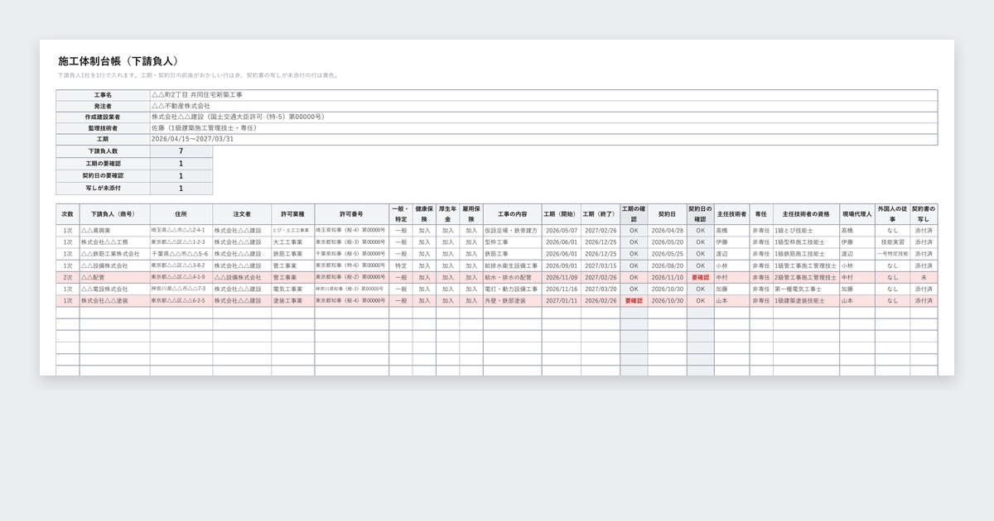Screen dimensions: 994x521
Task: Click the 契約日の要確認 summary label
Action: (x=103, y=176)
